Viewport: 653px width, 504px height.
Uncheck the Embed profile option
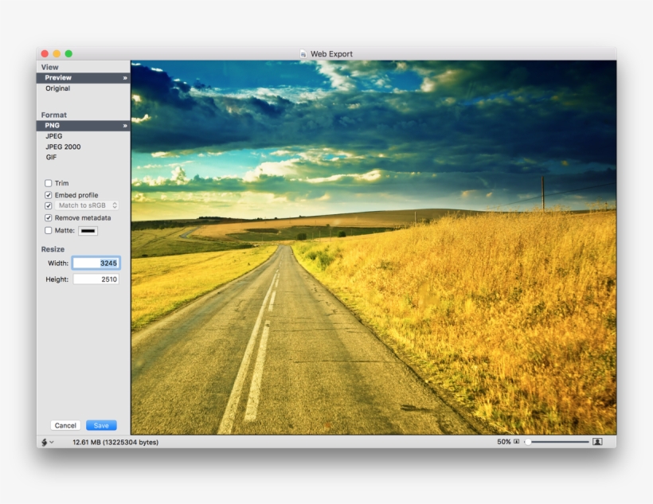click(49, 195)
